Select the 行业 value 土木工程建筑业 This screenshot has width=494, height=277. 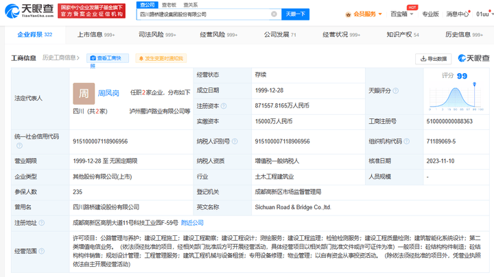point(274,177)
